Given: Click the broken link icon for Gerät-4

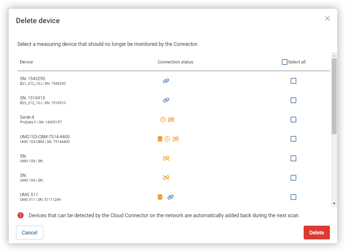Looking at the screenshot, I should click(x=171, y=120).
